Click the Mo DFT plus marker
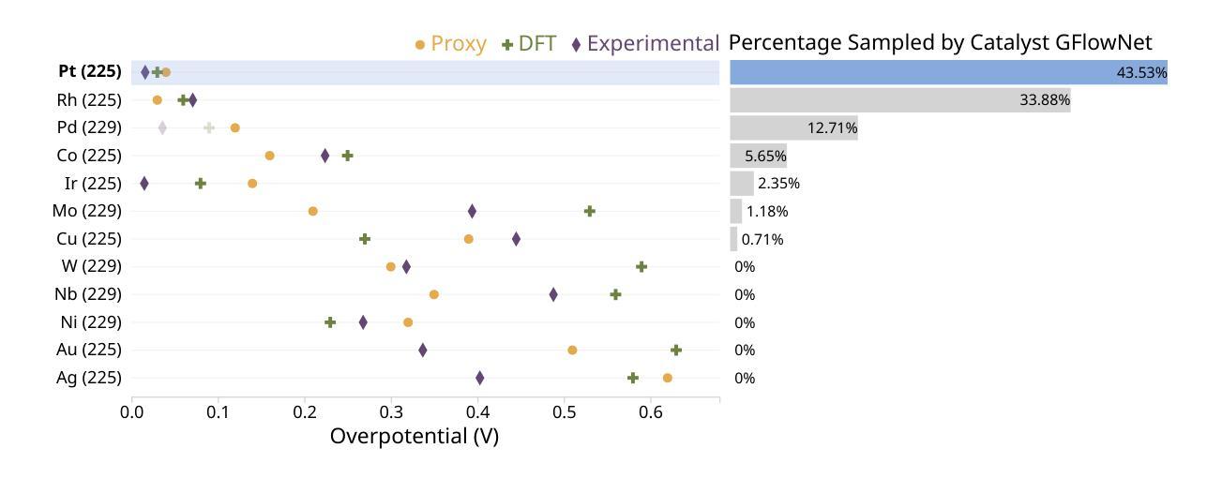1222x478 pixels. [589, 211]
